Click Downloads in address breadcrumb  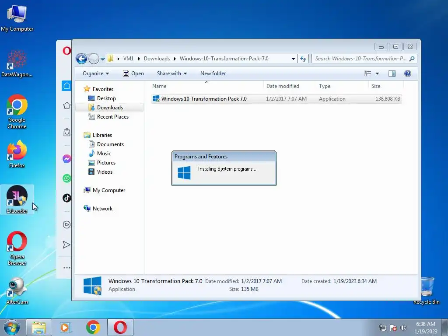[157, 59]
